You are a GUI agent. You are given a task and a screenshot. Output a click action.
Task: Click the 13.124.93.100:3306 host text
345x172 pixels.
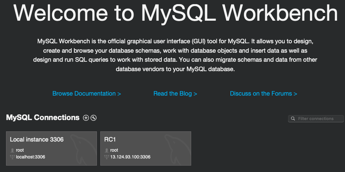click(130, 157)
